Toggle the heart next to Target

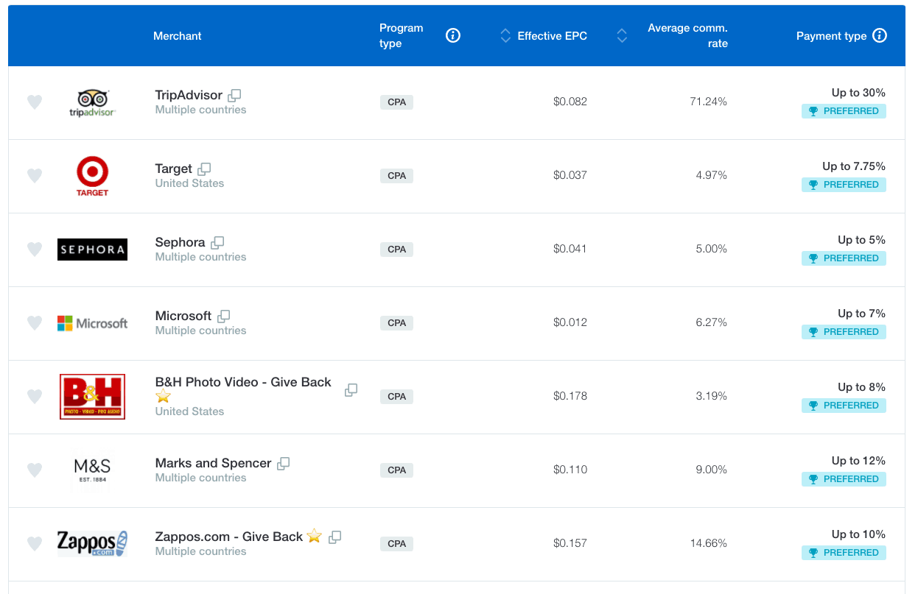click(35, 176)
